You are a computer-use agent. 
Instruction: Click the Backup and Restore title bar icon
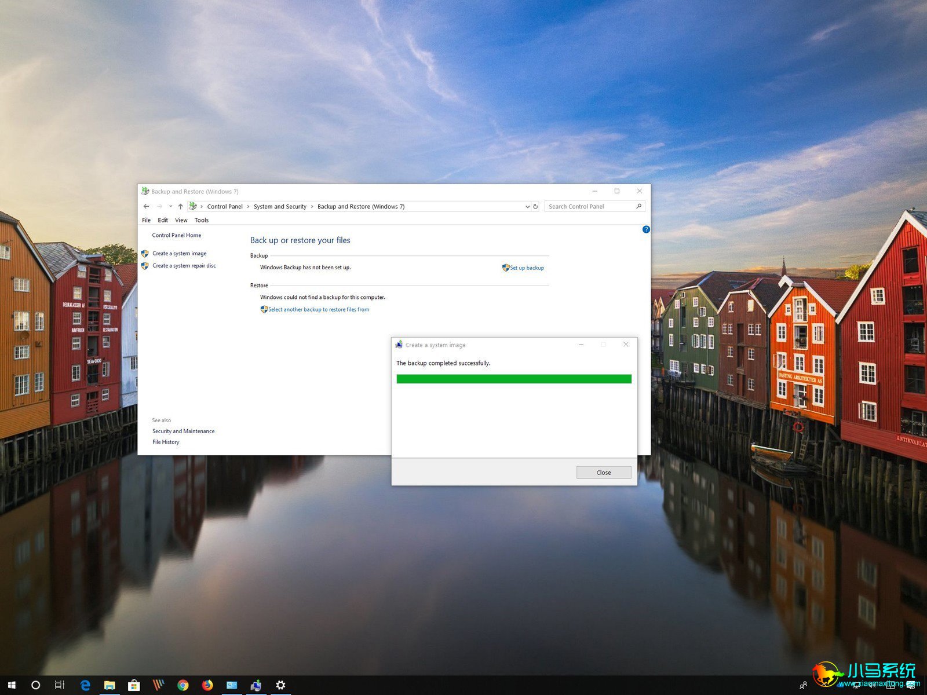145,192
